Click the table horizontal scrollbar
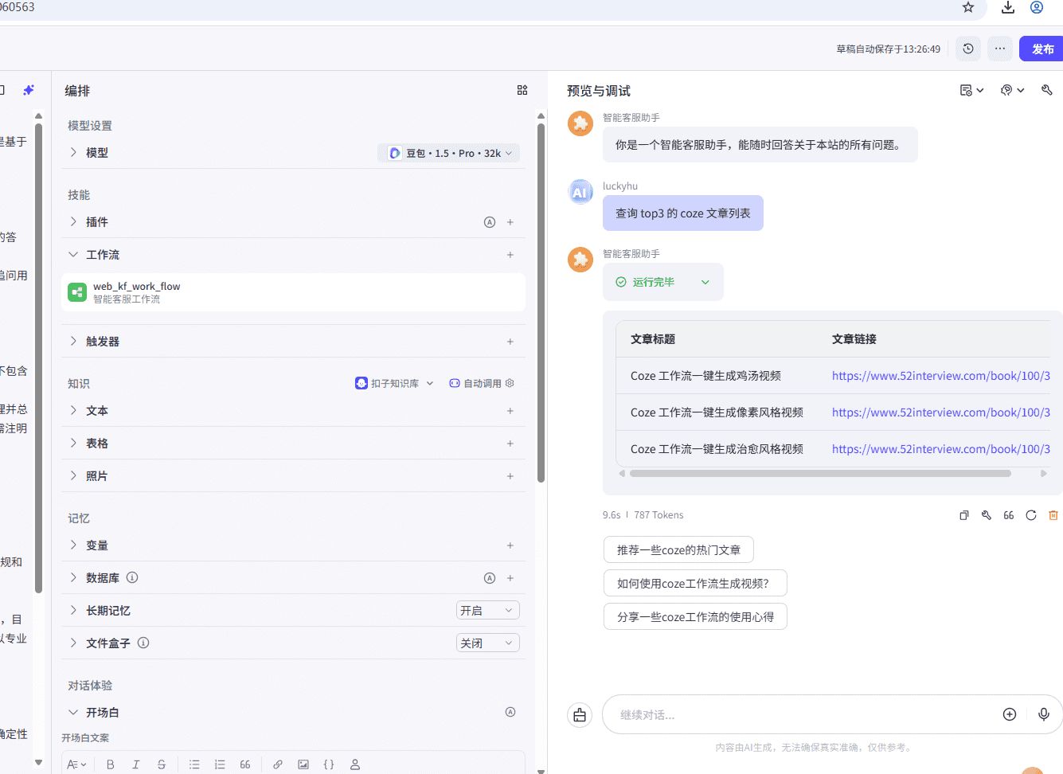Image resolution: width=1063 pixels, height=774 pixels. pos(820,473)
